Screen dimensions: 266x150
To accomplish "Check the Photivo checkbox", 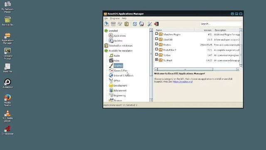I will coord(156,44).
